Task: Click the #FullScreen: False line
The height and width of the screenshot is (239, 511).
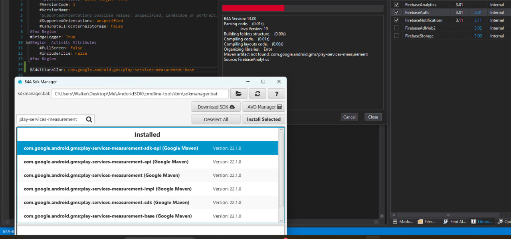Action: (61, 48)
